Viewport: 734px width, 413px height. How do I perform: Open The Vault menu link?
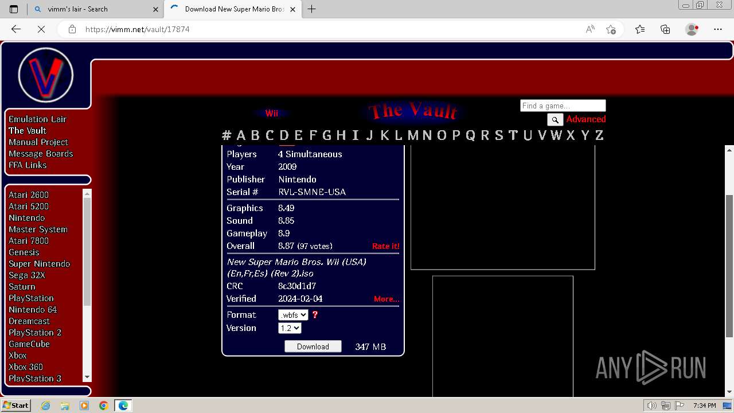(28, 131)
